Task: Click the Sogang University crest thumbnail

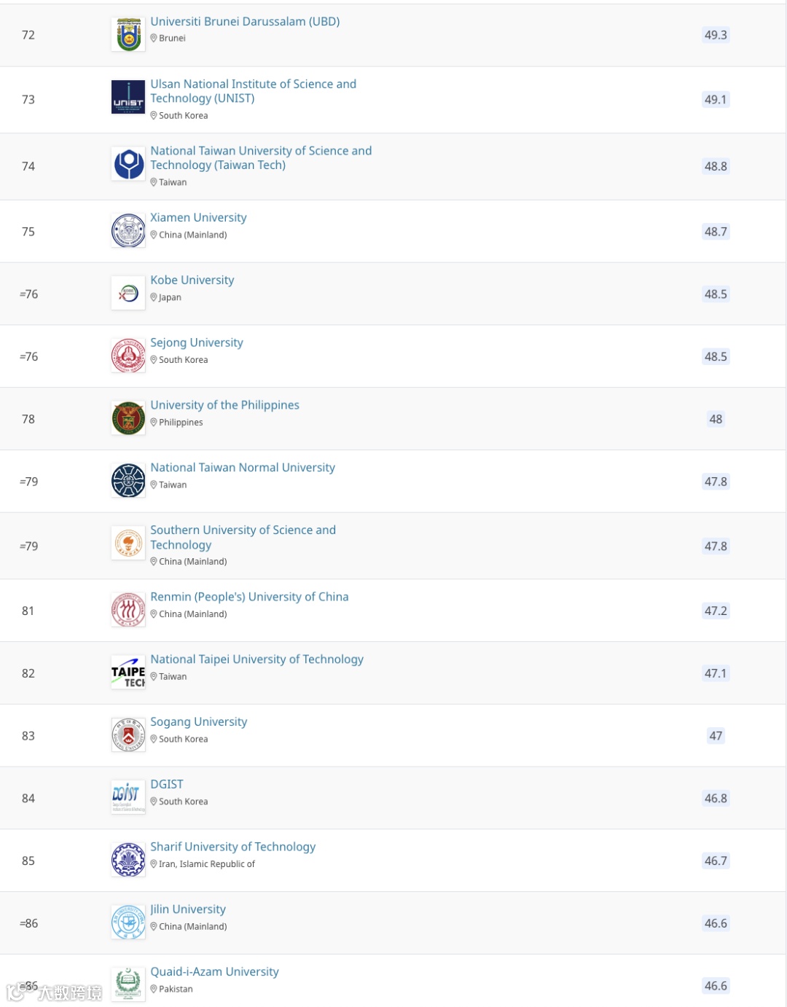Action: 128,734
